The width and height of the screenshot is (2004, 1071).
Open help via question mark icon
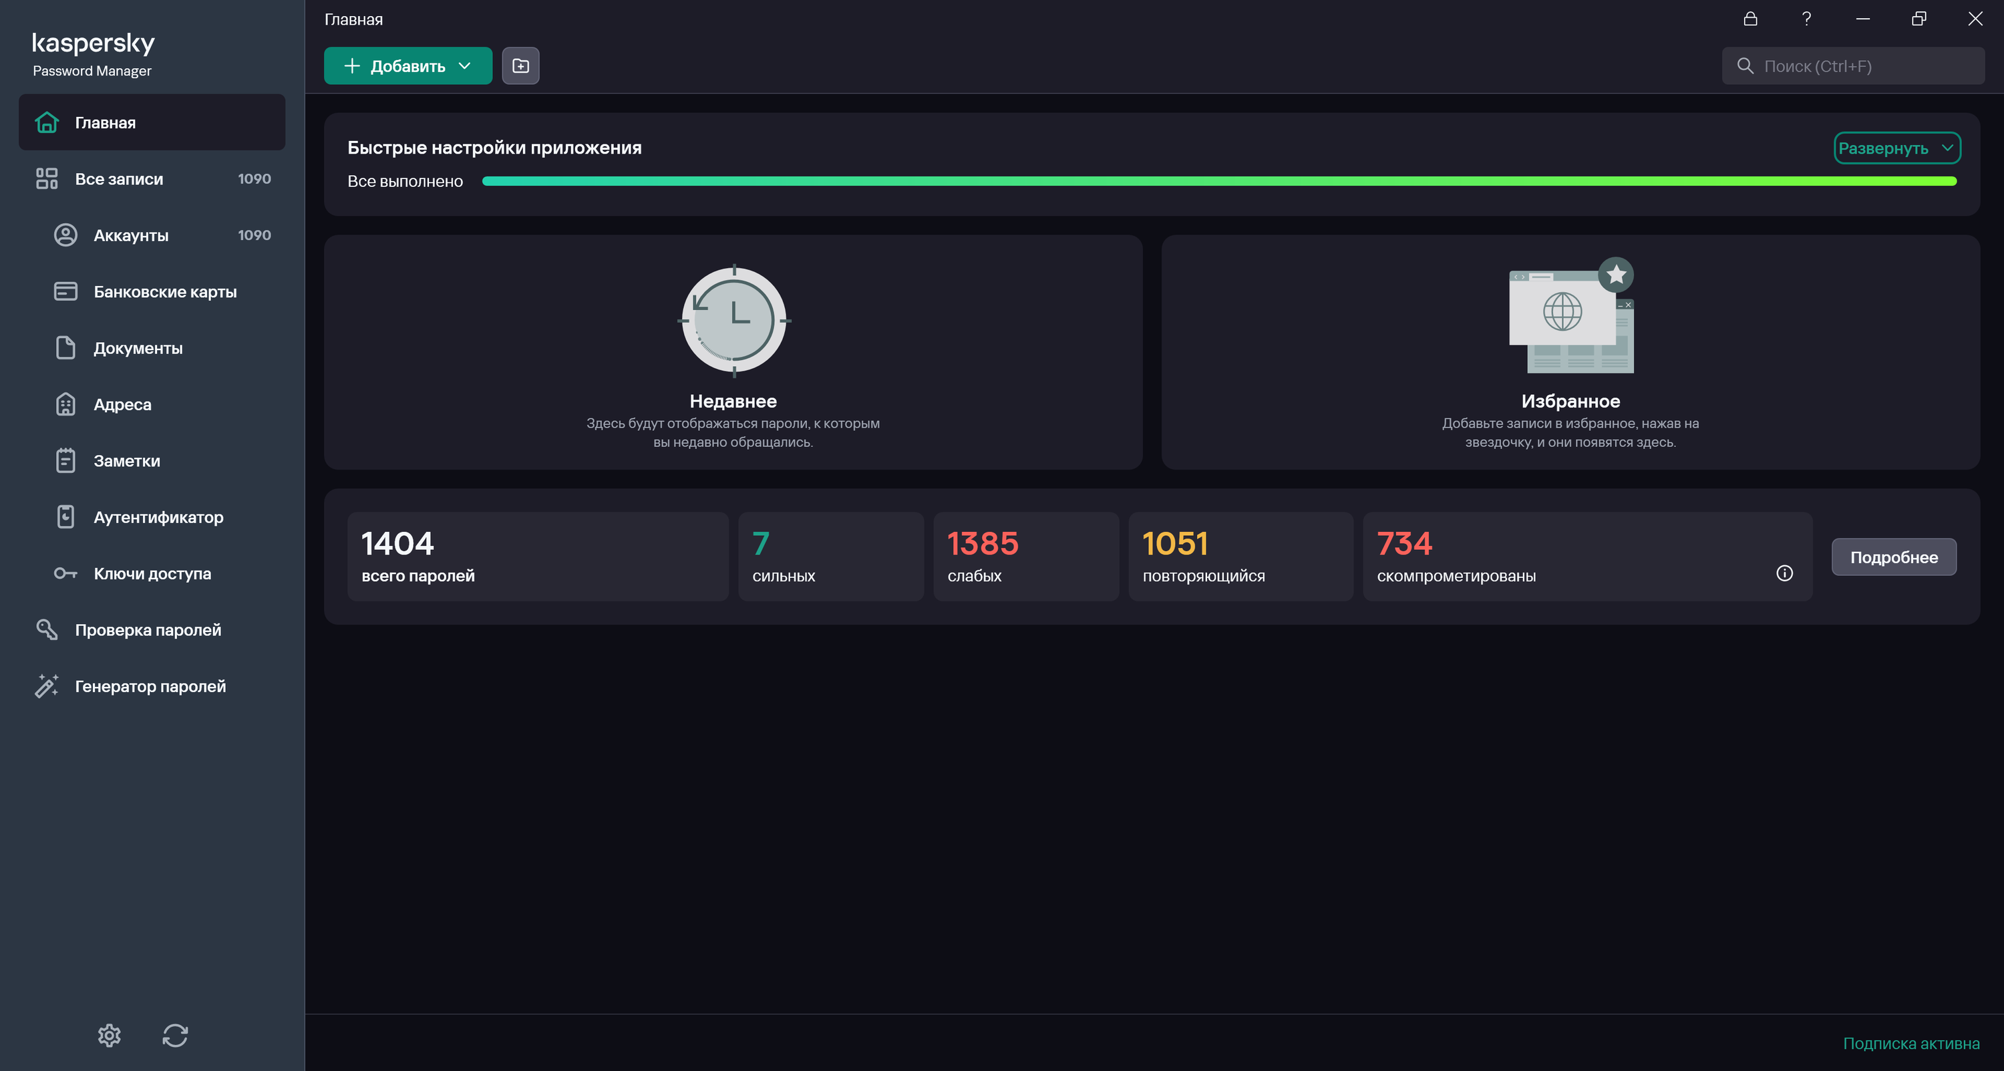coord(1806,19)
